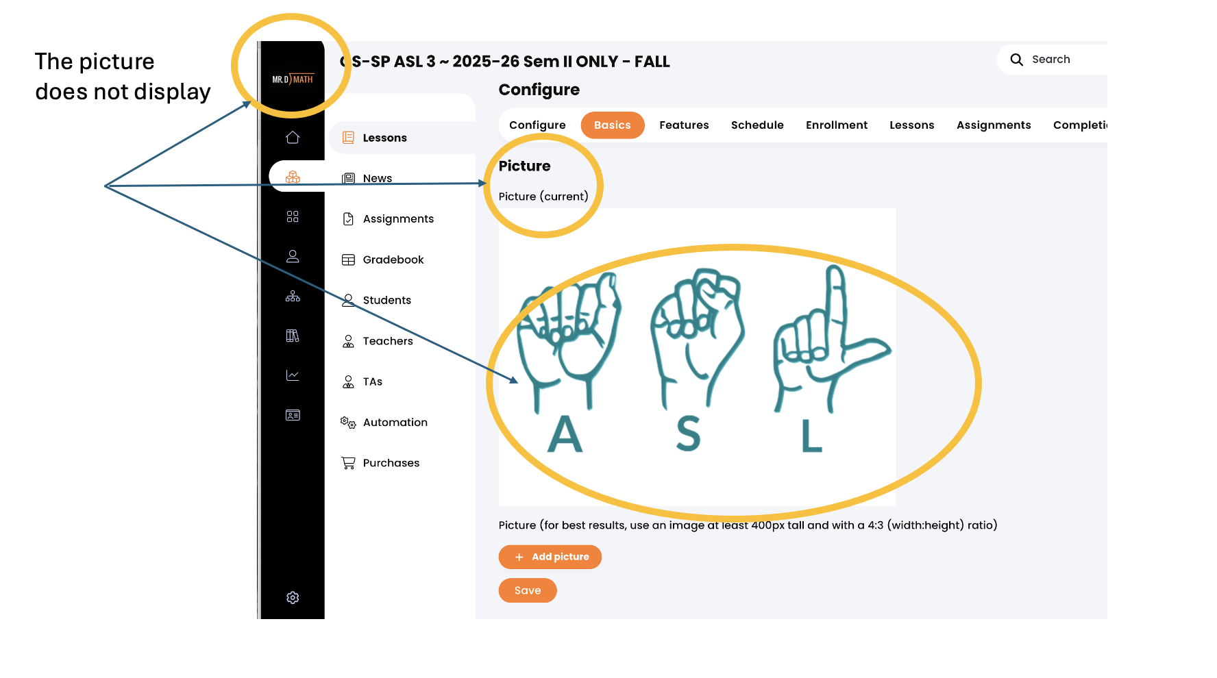The height and width of the screenshot is (678, 1217).
Task: Open the settings gear icon
Action: (x=293, y=598)
